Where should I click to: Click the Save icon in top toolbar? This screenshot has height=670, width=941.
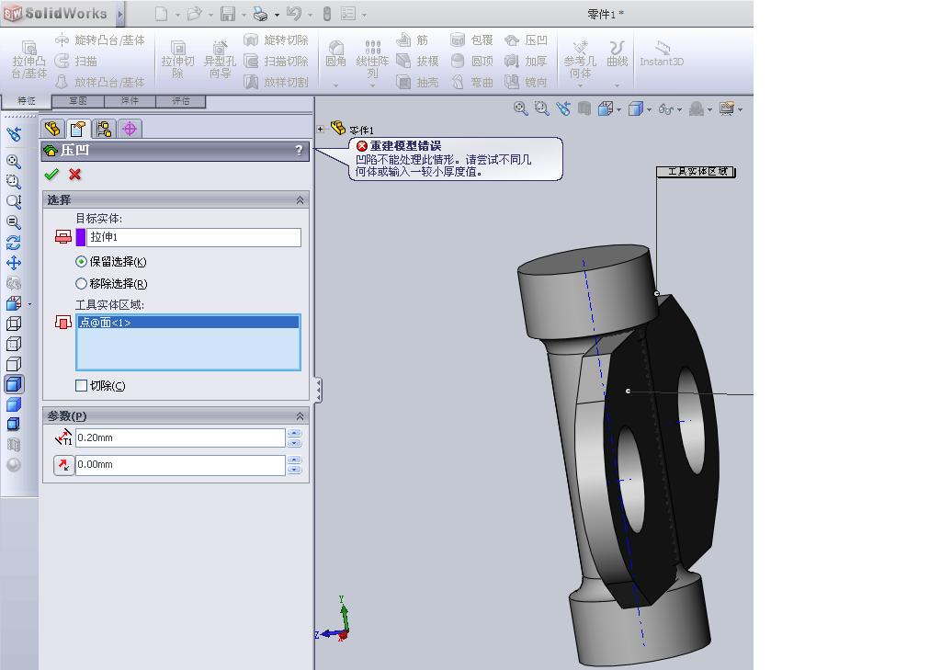point(228,14)
